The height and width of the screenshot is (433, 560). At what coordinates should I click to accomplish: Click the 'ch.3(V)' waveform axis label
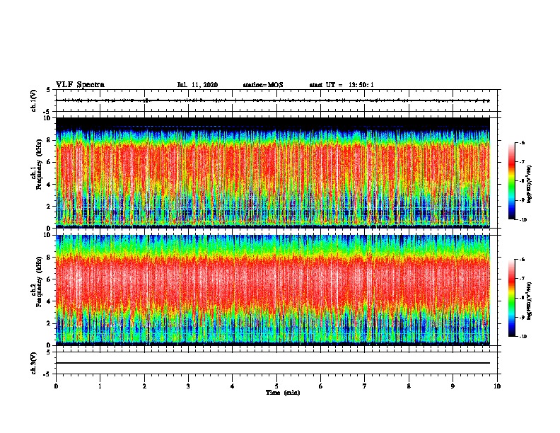pos(34,363)
